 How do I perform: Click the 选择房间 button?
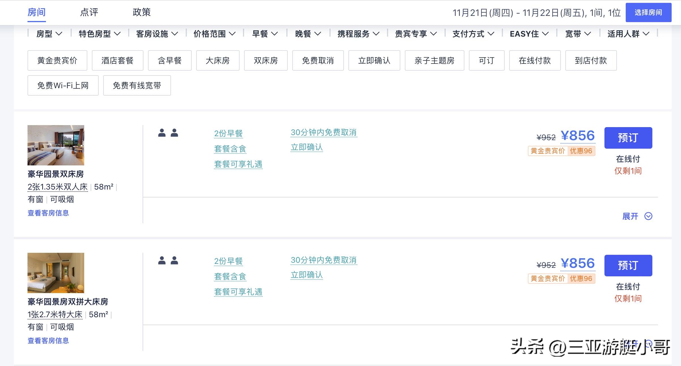tap(648, 12)
